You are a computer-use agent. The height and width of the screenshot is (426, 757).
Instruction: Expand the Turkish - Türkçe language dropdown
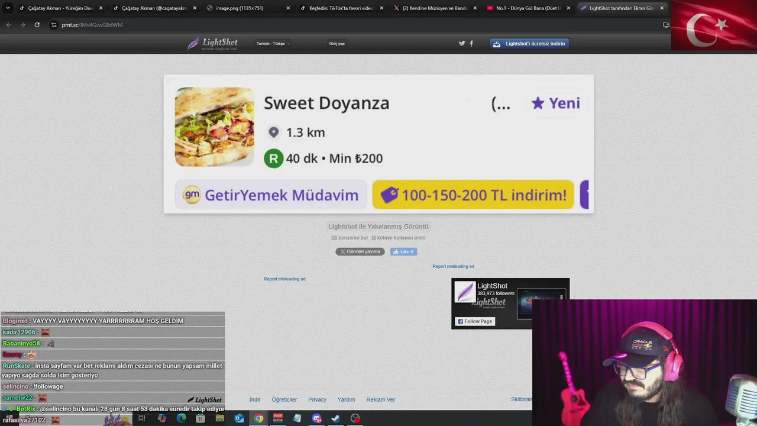pyautogui.click(x=273, y=44)
